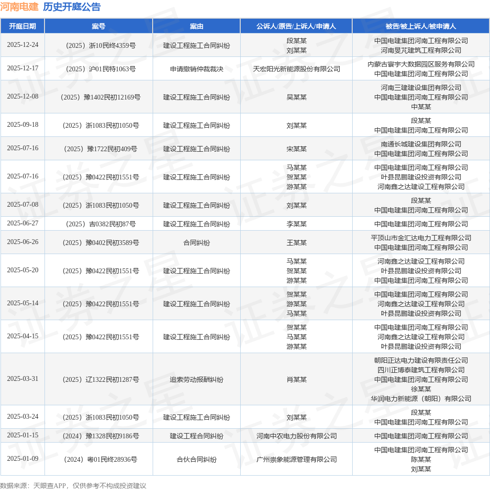The width and height of the screenshot is (490, 490).
Task: Click the date 2025-06-26
Action: click(22, 242)
